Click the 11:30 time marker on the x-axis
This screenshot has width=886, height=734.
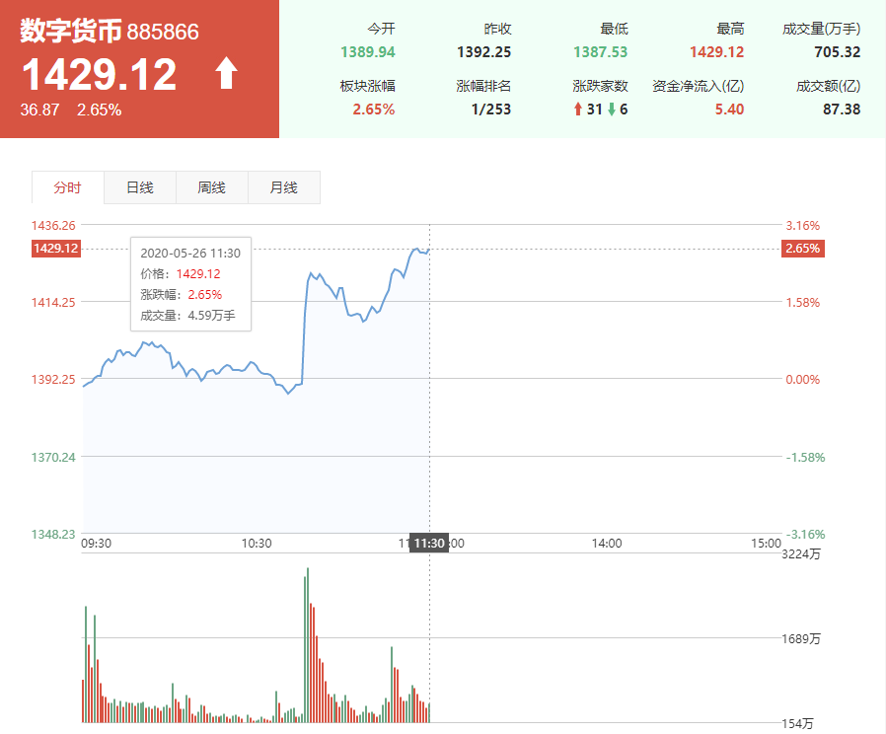pos(429,543)
